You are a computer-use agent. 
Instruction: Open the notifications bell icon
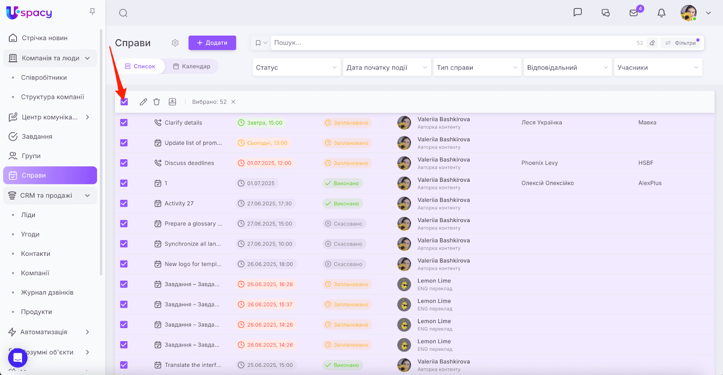tap(661, 13)
